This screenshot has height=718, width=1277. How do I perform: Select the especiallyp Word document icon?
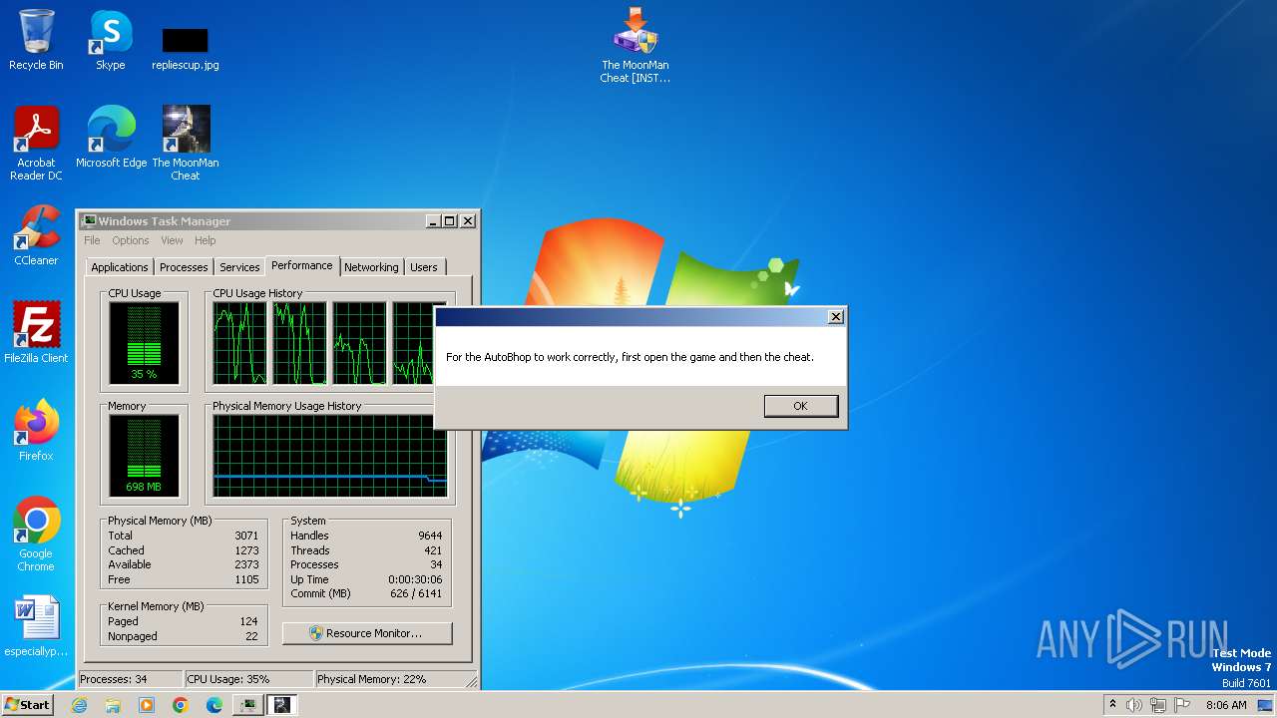(36, 626)
